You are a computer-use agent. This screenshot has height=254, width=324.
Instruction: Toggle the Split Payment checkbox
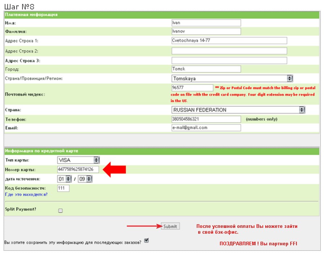point(61,210)
